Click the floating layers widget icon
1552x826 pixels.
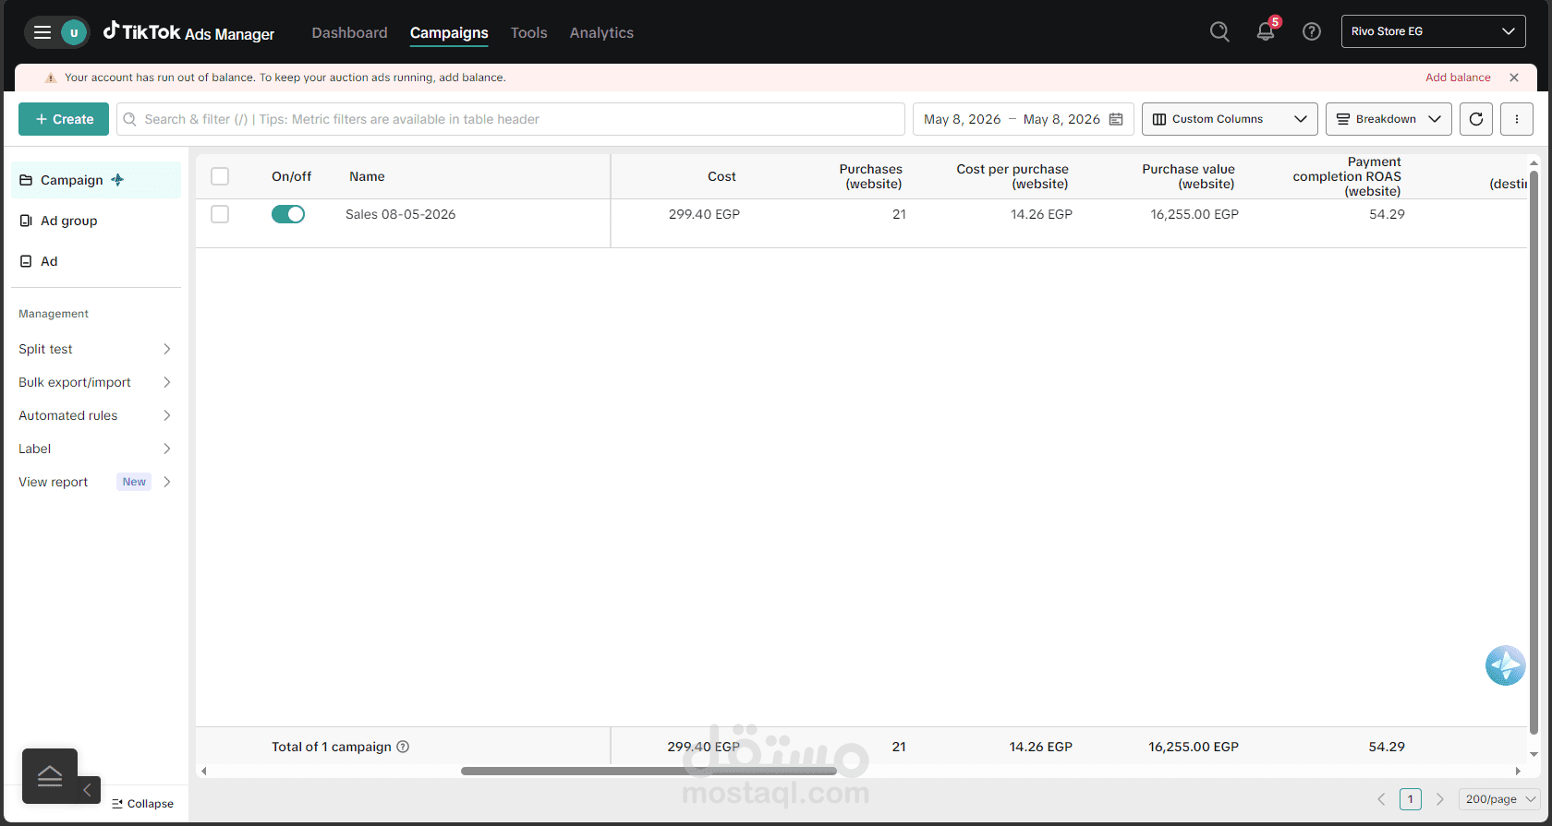click(x=50, y=776)
